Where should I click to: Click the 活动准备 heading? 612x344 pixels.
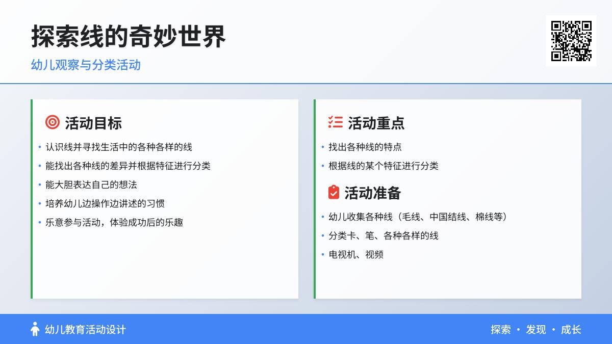click(373, 193)
